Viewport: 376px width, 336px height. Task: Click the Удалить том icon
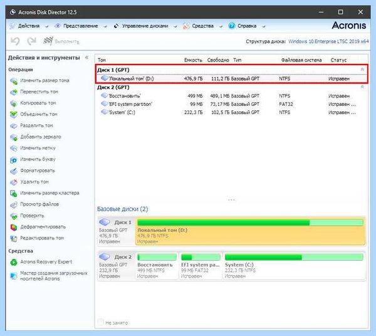pyautogui.click(x=14, y=182)
